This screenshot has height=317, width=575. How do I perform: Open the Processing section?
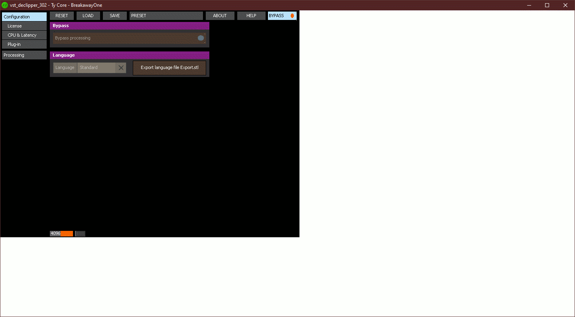24,55
